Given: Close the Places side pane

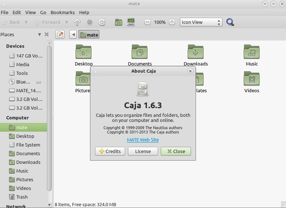Looking at the screenshot, I should (x=47, y=34).
